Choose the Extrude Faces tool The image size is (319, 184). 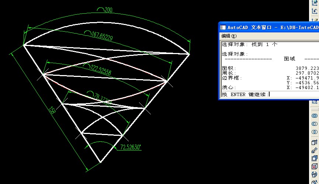(314, 142)
